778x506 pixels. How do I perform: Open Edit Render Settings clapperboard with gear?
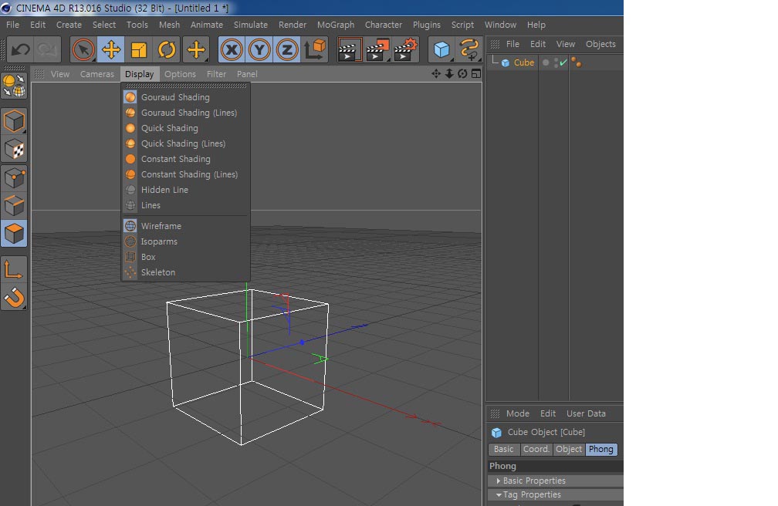click(405, 50)
